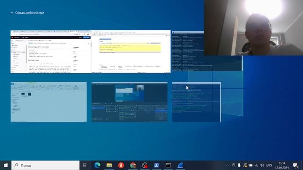Switch to the File Explorer window thumbnail

(49, 102)
